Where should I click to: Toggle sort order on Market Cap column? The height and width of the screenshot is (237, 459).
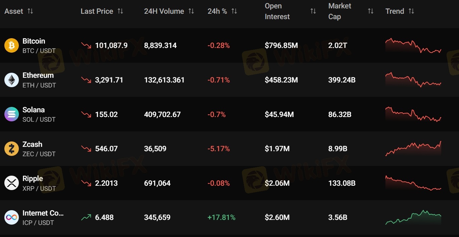(371, 11)
